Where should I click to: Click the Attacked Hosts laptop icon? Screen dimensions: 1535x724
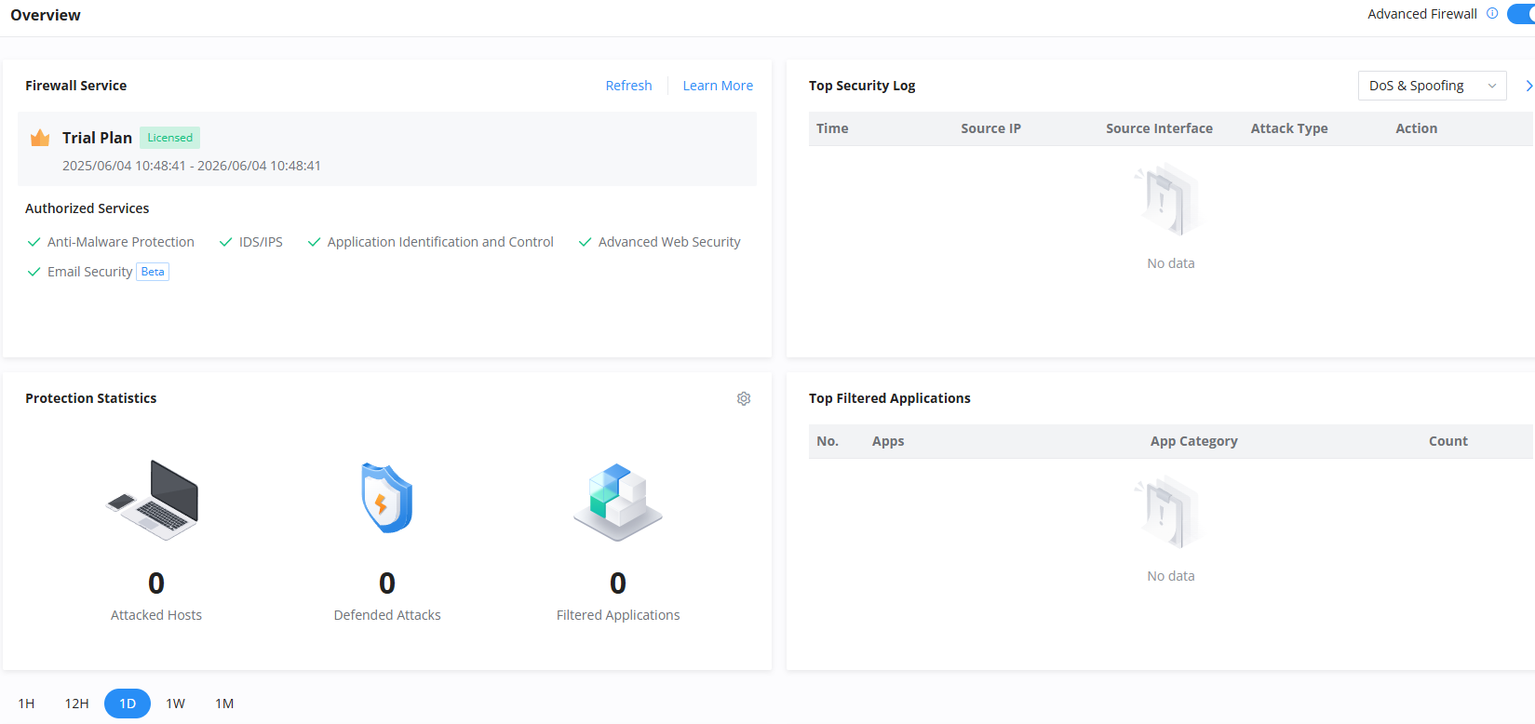point(154,500)
